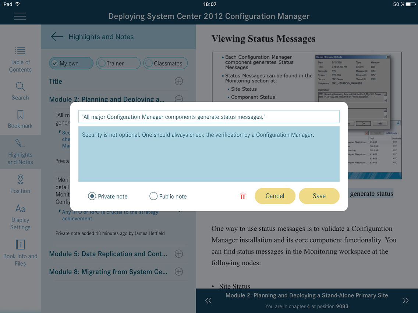Click the battery indicator in status bar

[x=411, y=4]
